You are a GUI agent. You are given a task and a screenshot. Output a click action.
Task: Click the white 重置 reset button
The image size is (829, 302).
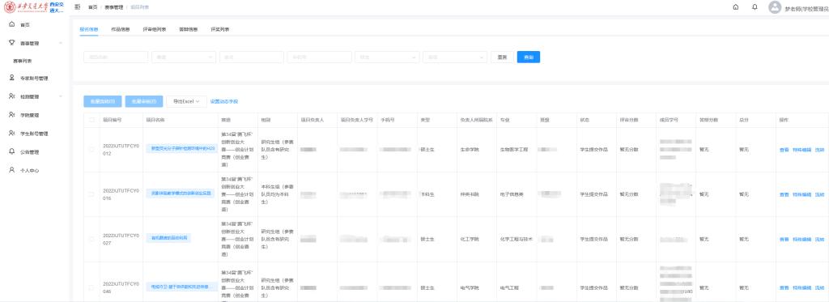[x=502, y=57]
